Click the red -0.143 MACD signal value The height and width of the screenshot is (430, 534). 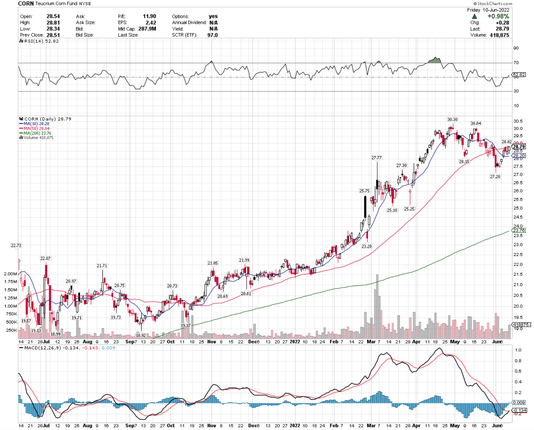coord(91,348)
